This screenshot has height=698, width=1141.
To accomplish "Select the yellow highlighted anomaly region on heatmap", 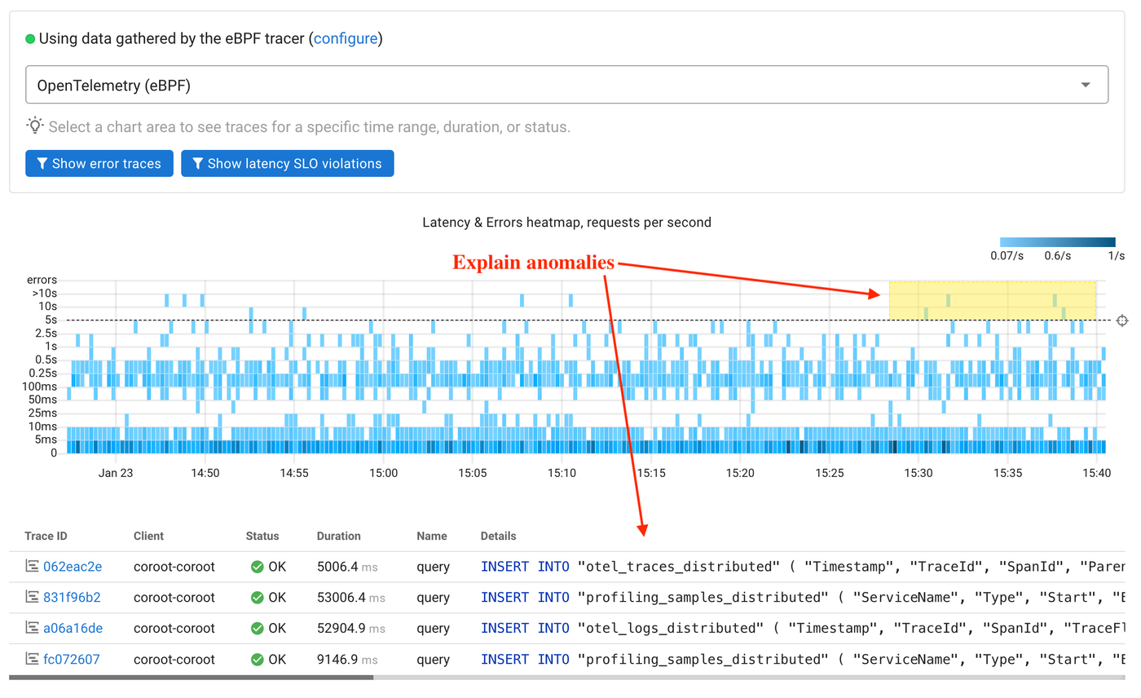I will click(x=993, y=300).
